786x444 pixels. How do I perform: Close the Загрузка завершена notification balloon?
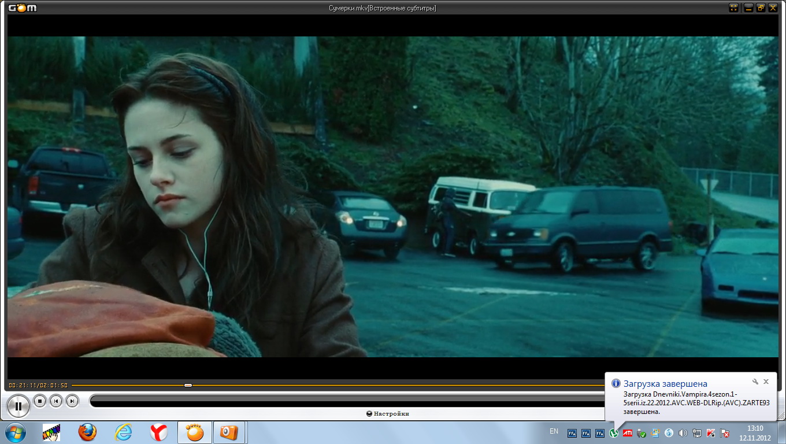pyautogui.click(x=766, y=382)
